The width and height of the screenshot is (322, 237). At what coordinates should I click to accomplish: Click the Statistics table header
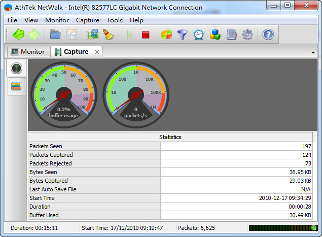(170, 137)
